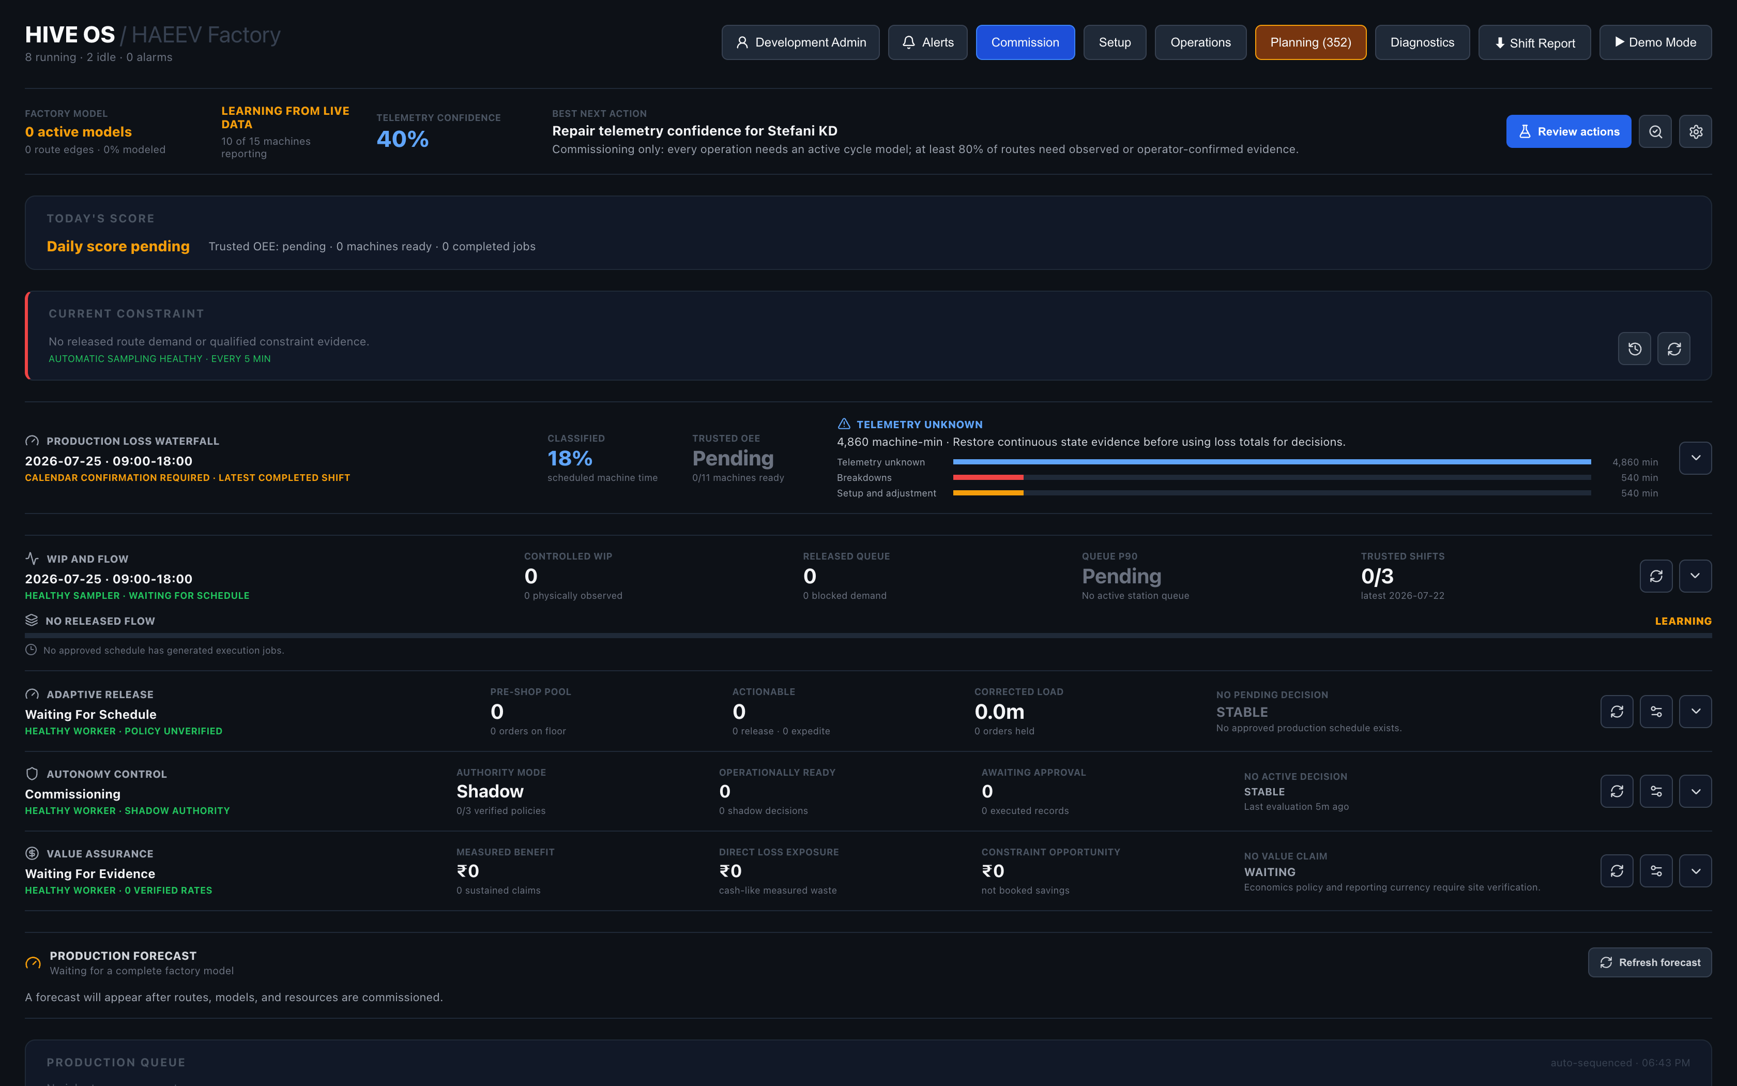Viewport: 1737px width, 1086px height.
Task: Open factory model settings gear icon
Action: [1695, 131]
